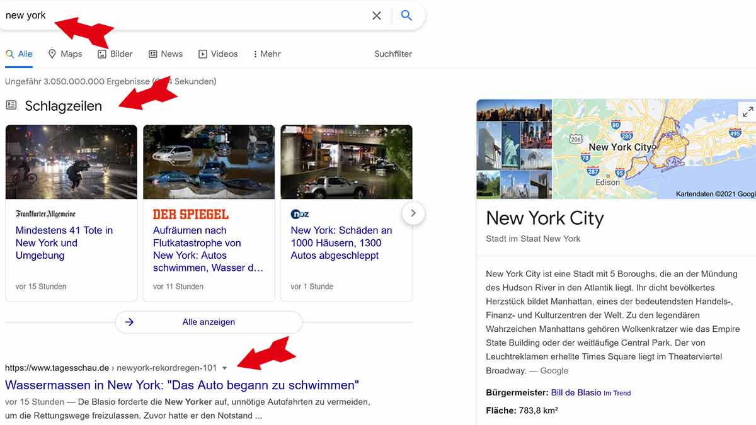Open the Suchfilter options
756x425 pixels.
pos(393,54)
